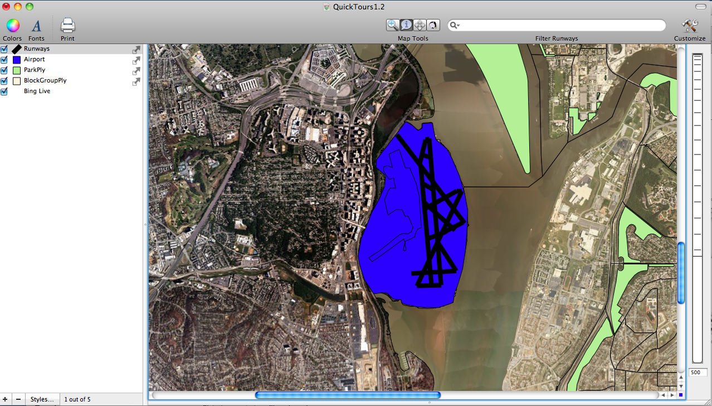Hide the ParkPly layer
This screenshot has width=712, height=406.
pos(4,70)
